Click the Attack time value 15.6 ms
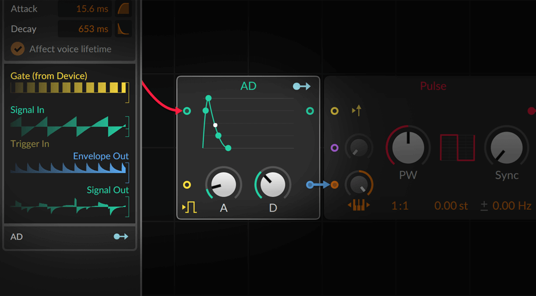The height and width of the screenshot is (296, 536). [91, 9]
